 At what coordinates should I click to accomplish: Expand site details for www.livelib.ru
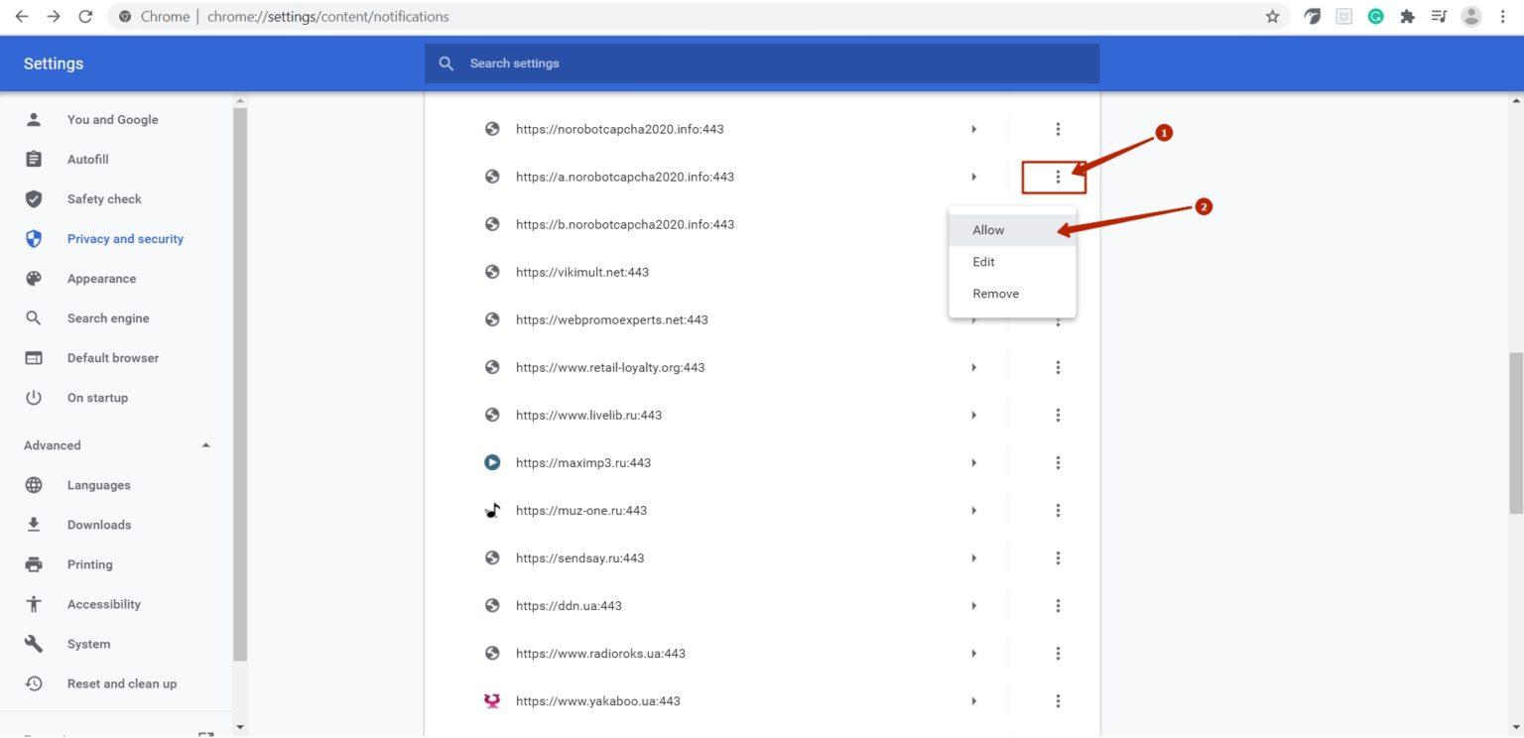[974, 415]
